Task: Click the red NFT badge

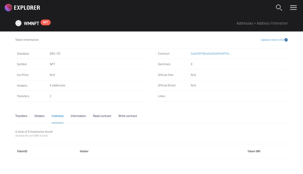Action: pyautogui.click(x=46, y=22)
